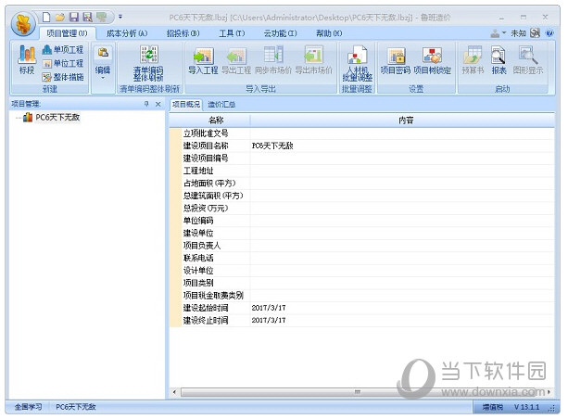Screen dimensions: 568x419
Task: Select PC6天下无敌 node in project tree
Action: point(57,118)
